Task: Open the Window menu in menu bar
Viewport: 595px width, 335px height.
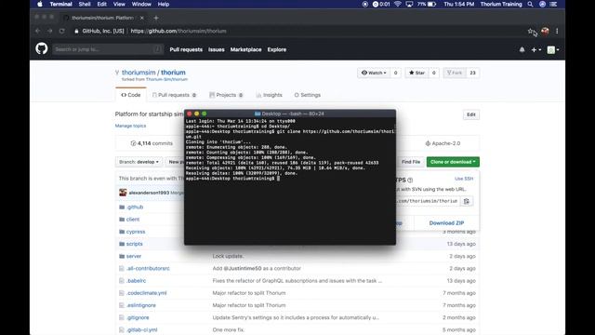Action: click(x=141, y=4)
